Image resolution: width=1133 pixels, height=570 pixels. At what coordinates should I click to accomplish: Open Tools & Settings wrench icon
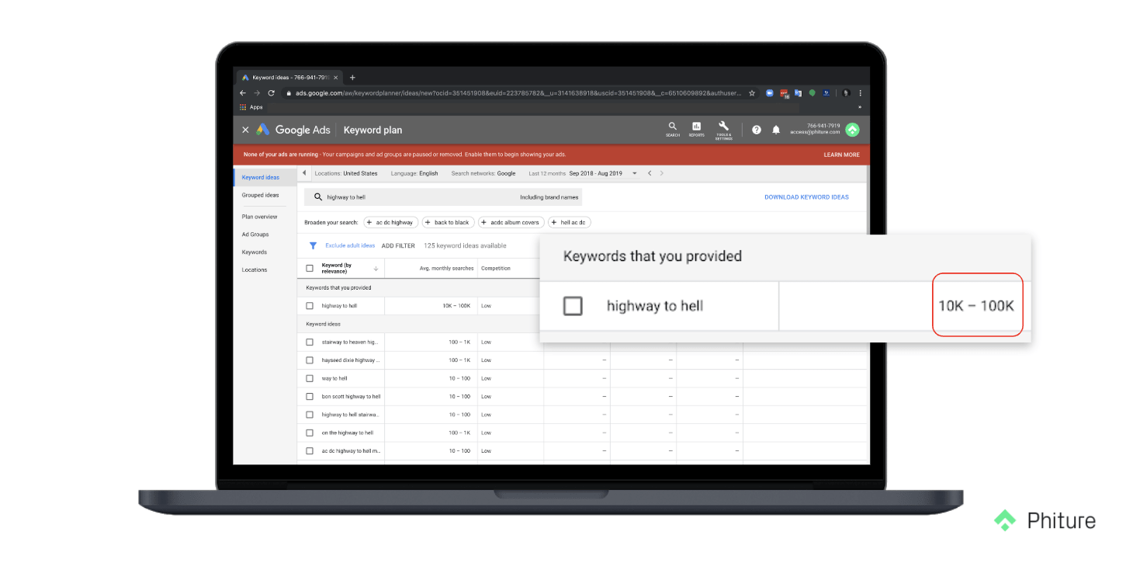[723, 126]
